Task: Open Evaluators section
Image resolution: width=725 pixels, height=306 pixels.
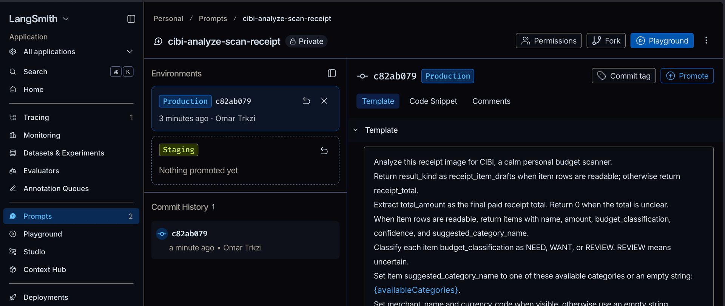Action: 71,171
